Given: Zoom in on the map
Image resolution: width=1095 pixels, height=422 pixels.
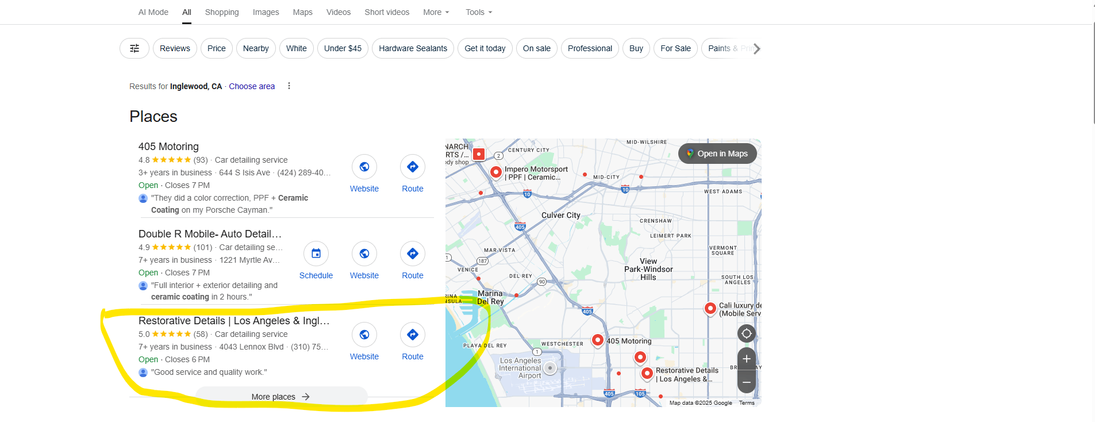Looking at the screenshot, I should (747, 359).
